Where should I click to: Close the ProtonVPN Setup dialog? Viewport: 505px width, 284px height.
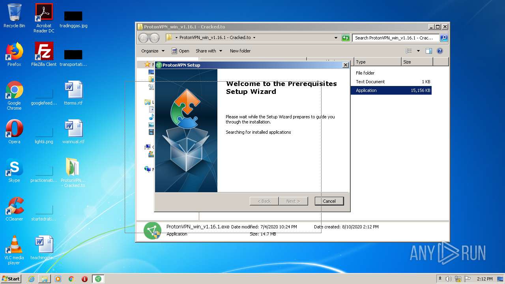pos(346,65)
